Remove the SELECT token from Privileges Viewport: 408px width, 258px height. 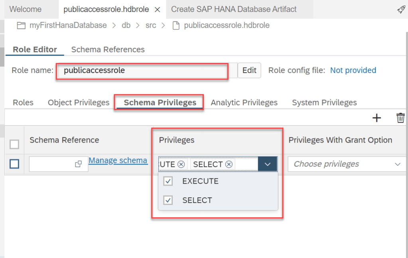(x=229, y=164)
